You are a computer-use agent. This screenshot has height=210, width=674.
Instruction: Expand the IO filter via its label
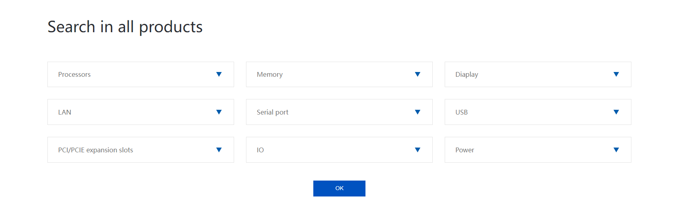tap(260, 150)
